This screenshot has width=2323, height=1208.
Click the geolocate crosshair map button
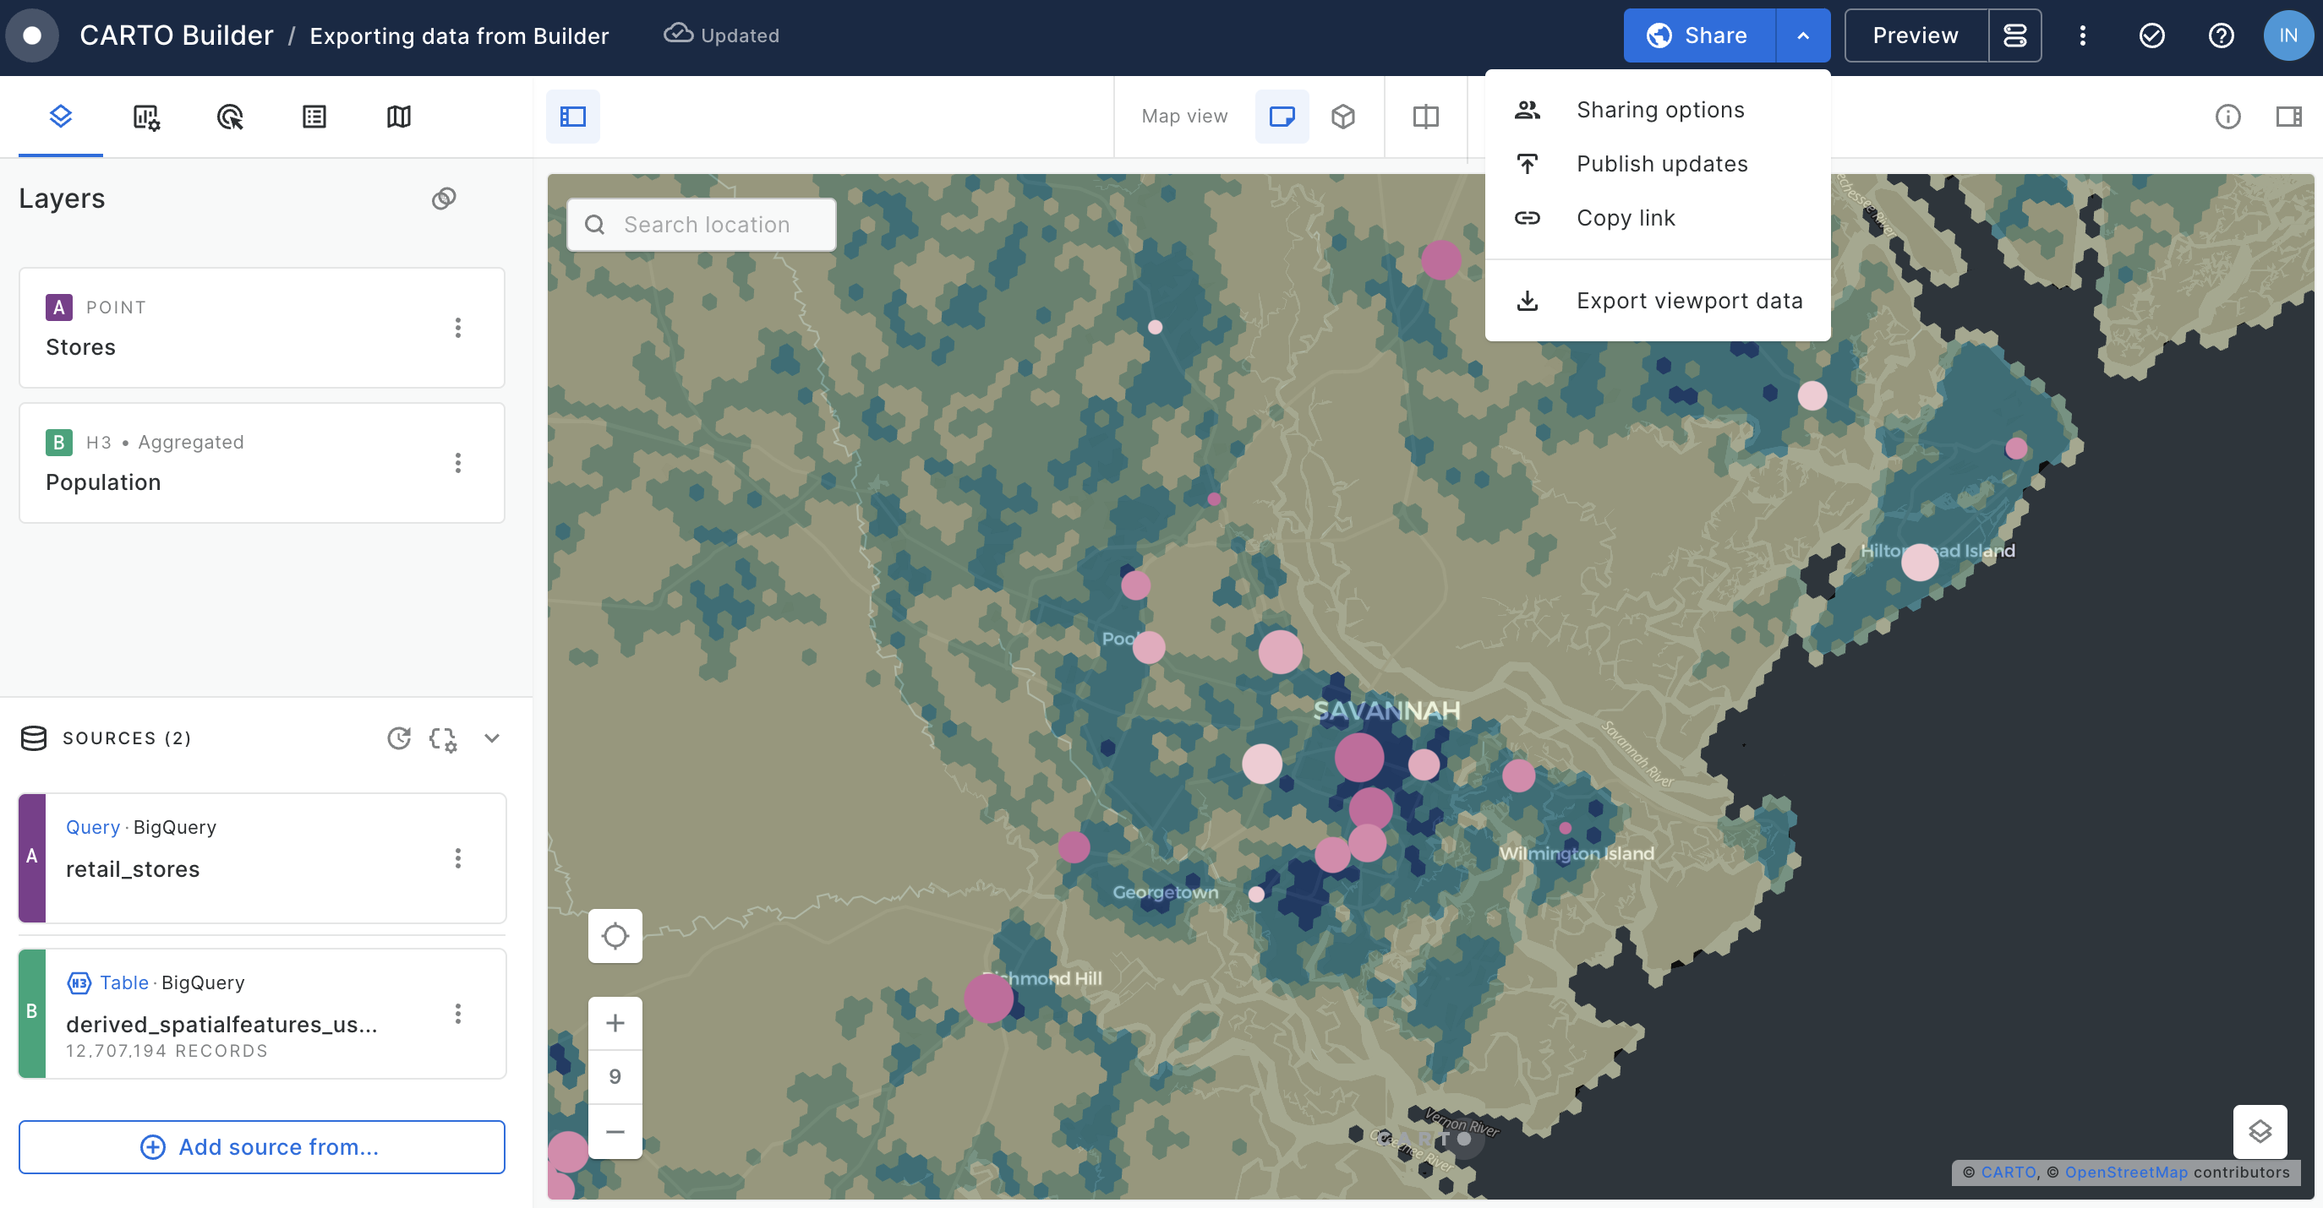point(615,936)
